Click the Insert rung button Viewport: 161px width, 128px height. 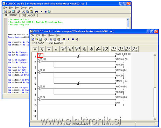point(114,49)
